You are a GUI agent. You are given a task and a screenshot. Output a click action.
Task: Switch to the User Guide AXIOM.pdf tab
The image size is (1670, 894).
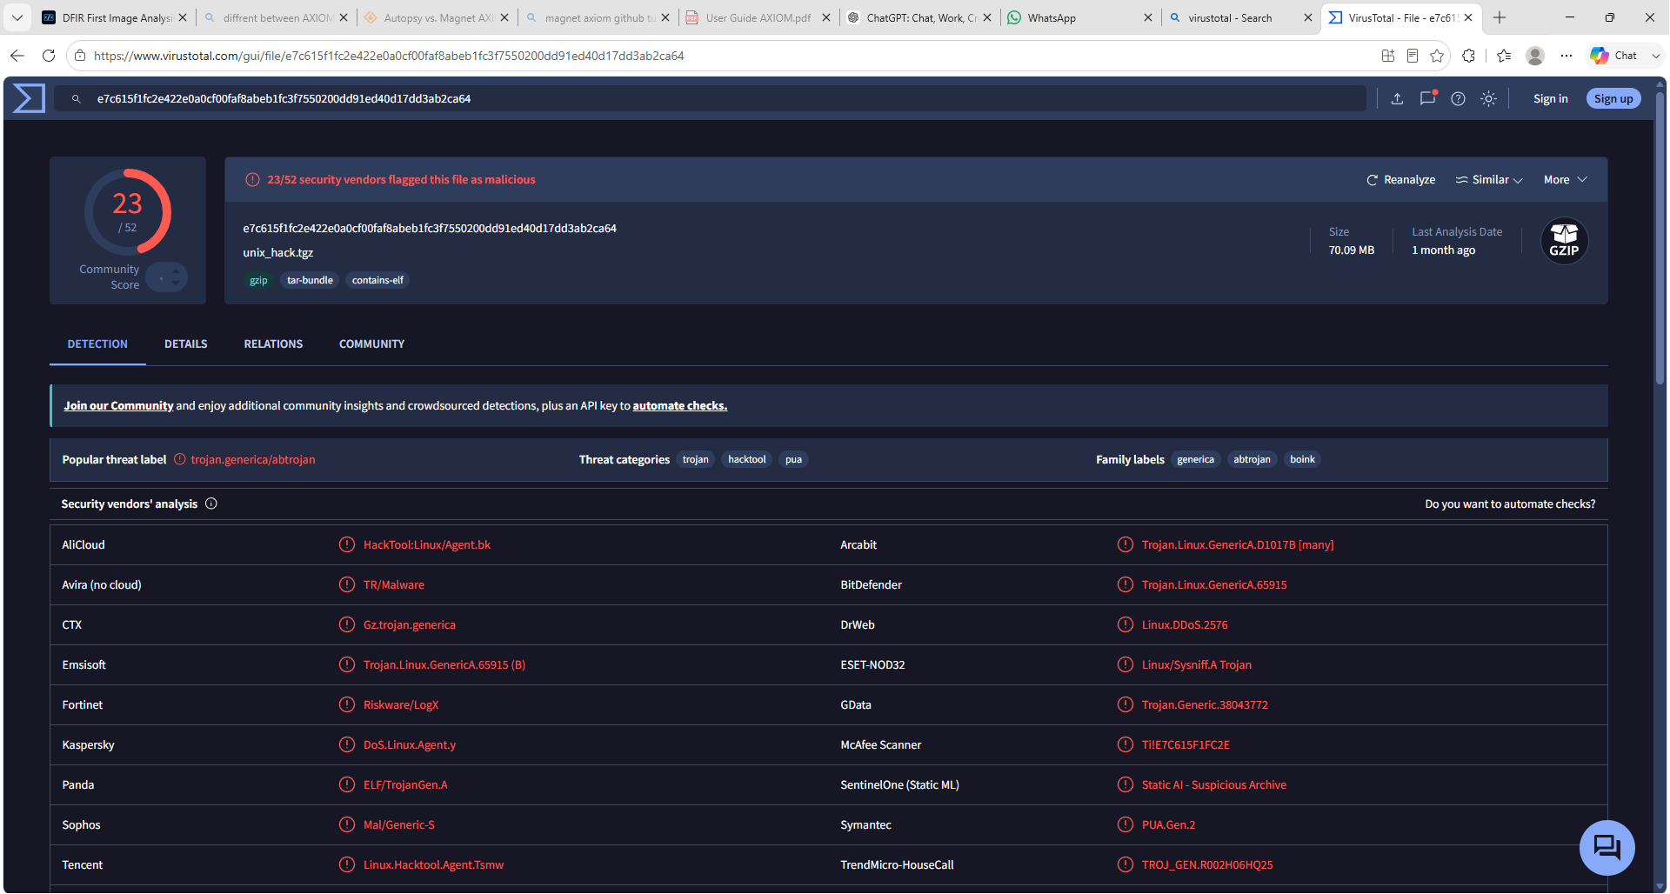pos(758,17)
